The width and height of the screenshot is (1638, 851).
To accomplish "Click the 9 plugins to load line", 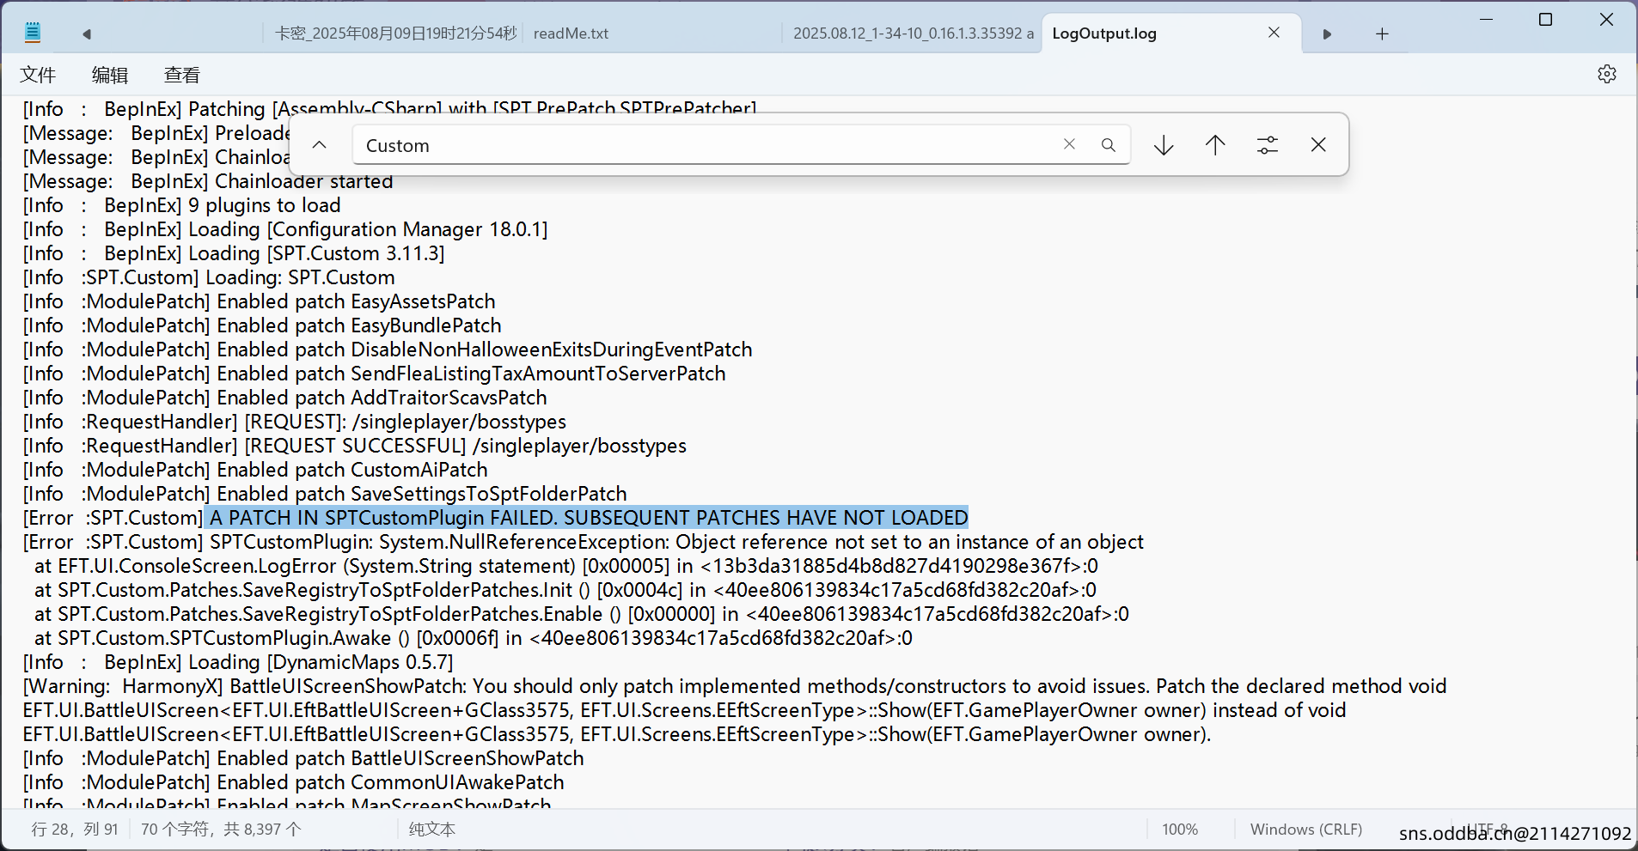I will (182, 205).
